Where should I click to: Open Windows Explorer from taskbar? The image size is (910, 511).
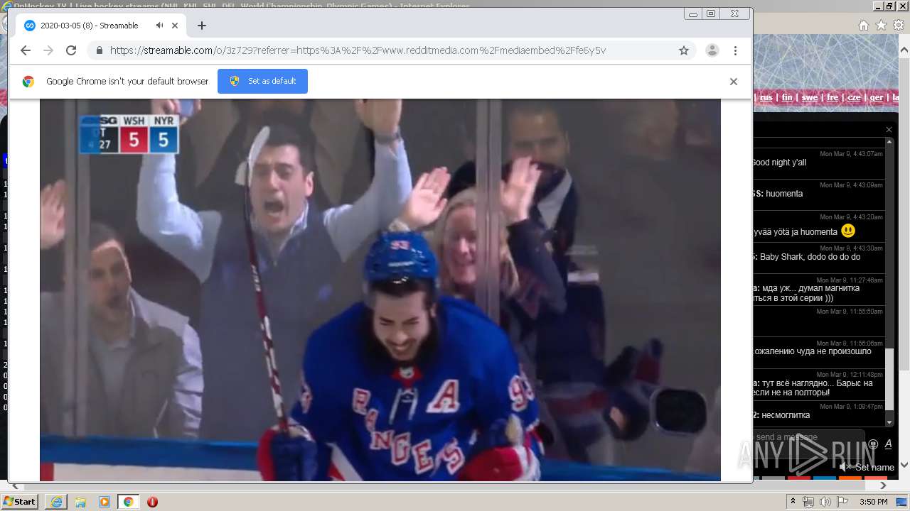click(80, 502)
